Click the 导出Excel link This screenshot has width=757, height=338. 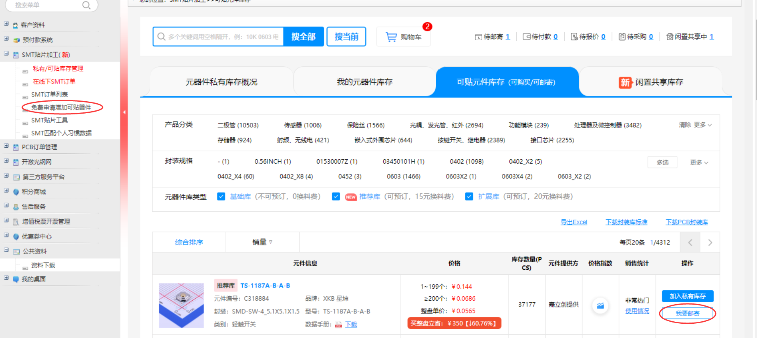coord(574,222)
